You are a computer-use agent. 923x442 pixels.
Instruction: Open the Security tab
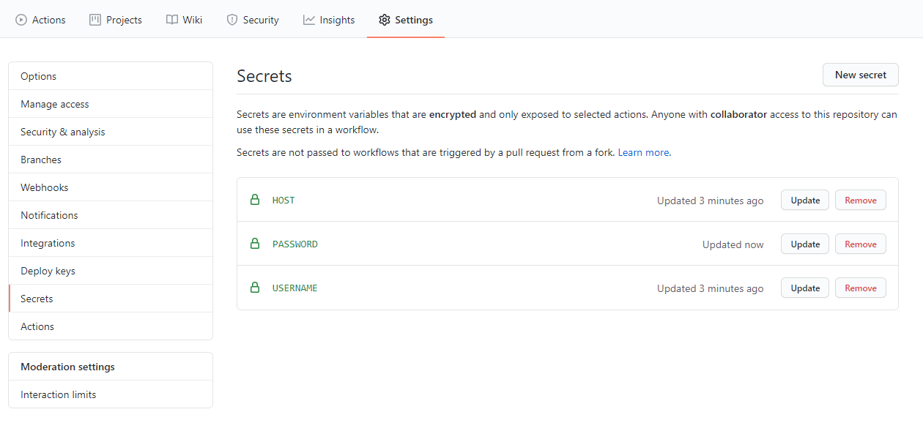coord(252,20)
